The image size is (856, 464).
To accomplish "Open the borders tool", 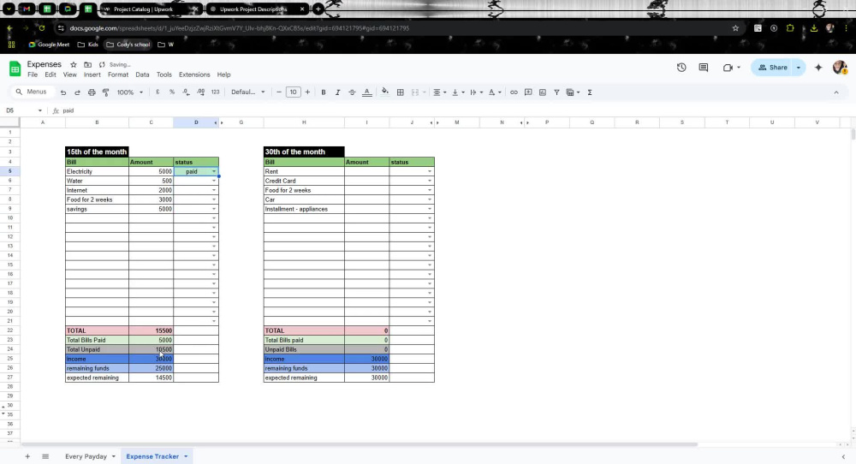I will (400, 92).
